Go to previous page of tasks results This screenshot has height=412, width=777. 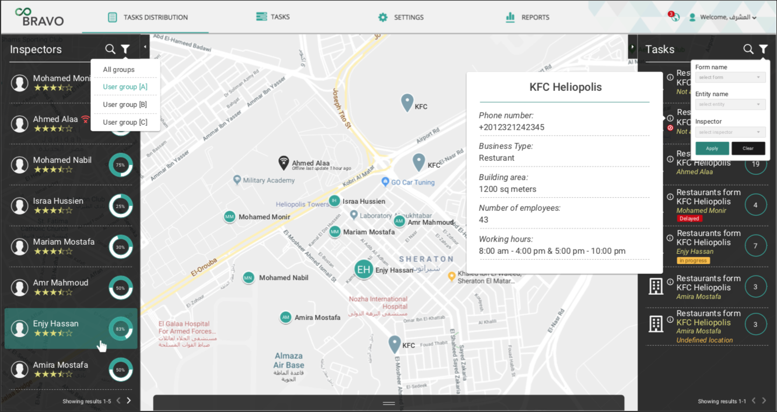click(x=754, y=401)
